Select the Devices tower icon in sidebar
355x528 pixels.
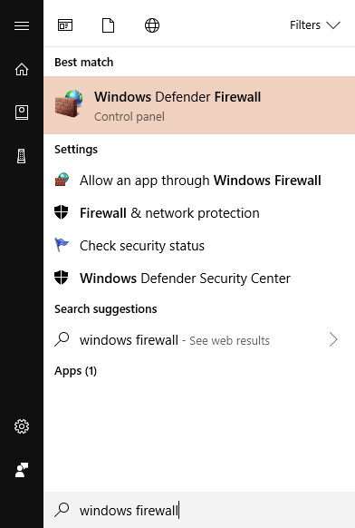[22, 157]
